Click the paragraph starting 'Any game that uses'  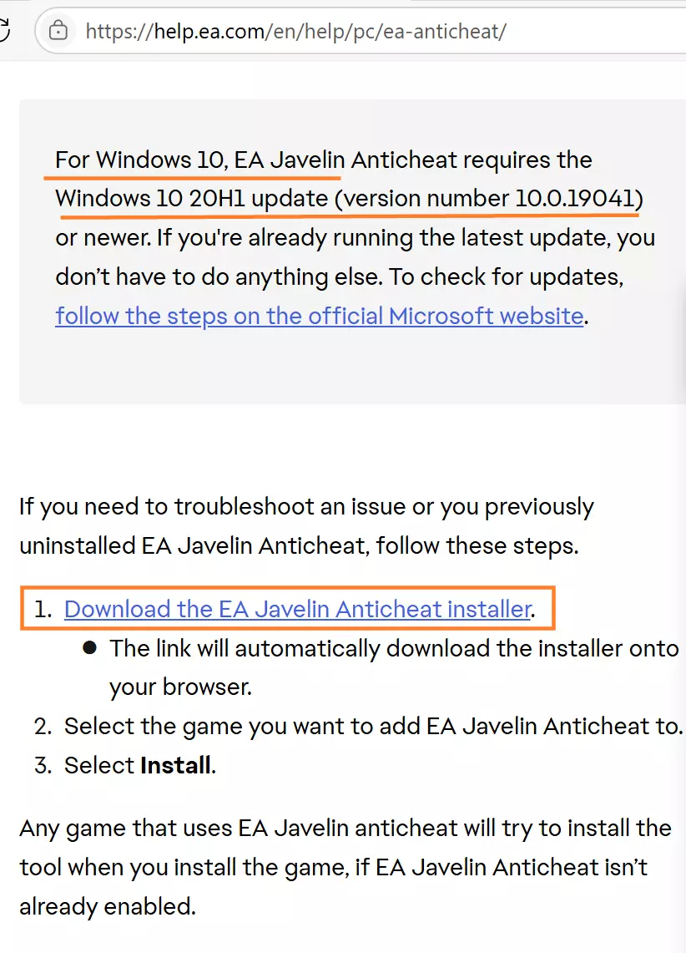345,829
